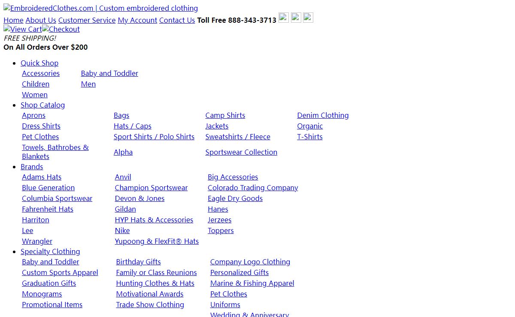Open Eagle Dry Goods brand

235,198
